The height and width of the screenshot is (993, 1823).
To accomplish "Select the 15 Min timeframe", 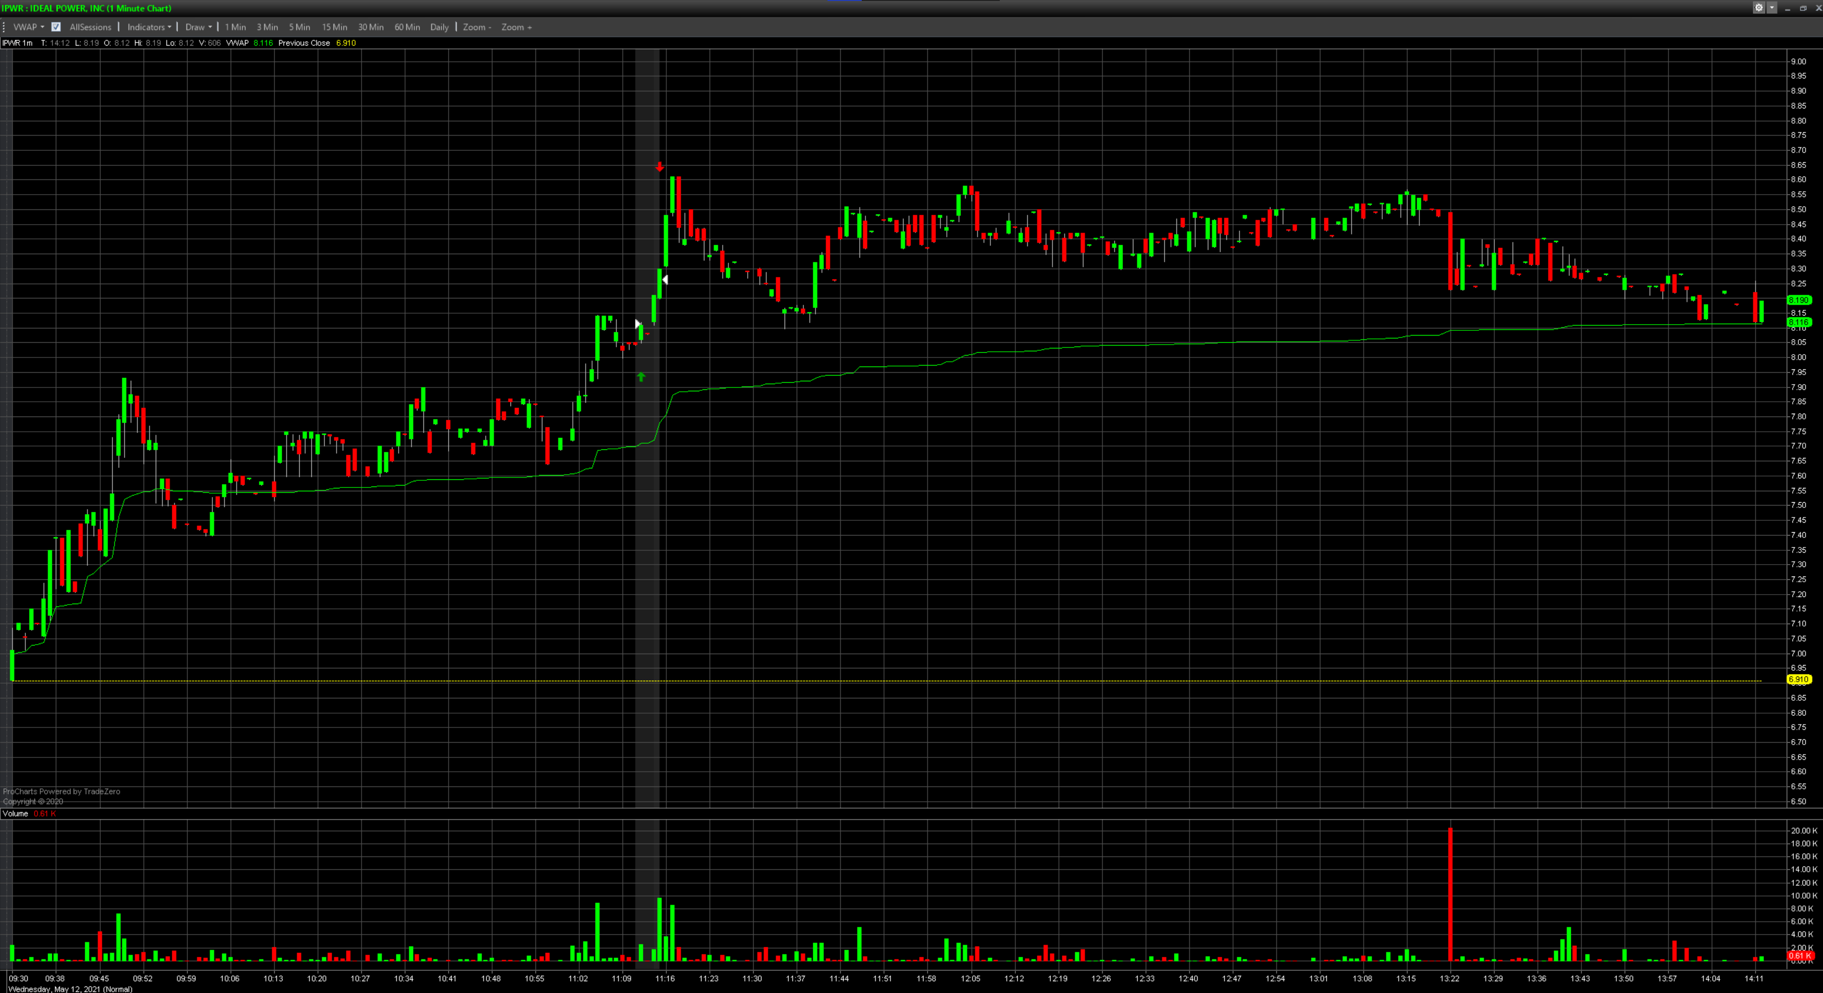I will click(x=334, y=27).
